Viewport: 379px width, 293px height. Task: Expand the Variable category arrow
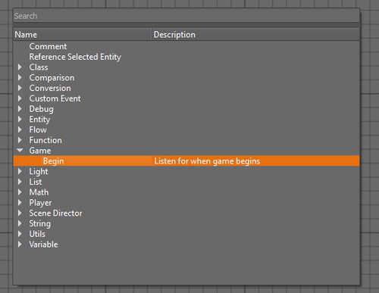(x=20, y=245)
